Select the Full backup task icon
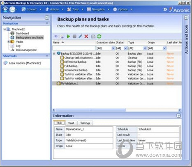 pyautogui.click(x=62, y=66)
